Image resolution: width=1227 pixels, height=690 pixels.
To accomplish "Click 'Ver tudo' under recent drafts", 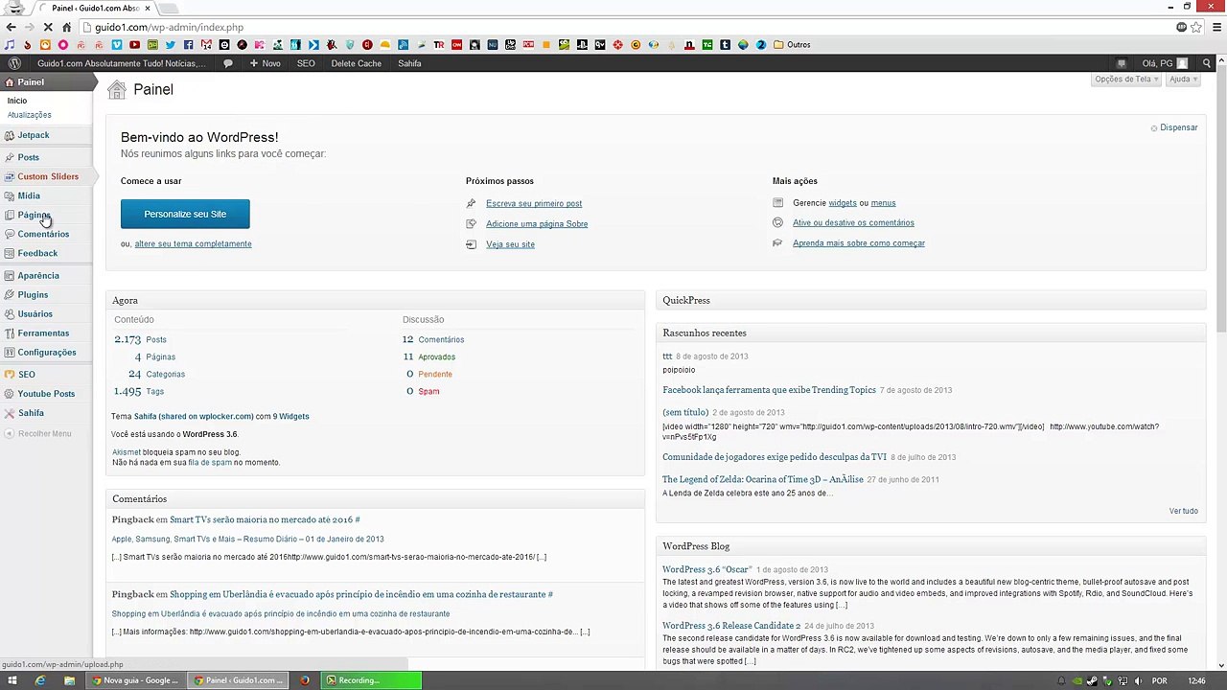I will 1183,511.
